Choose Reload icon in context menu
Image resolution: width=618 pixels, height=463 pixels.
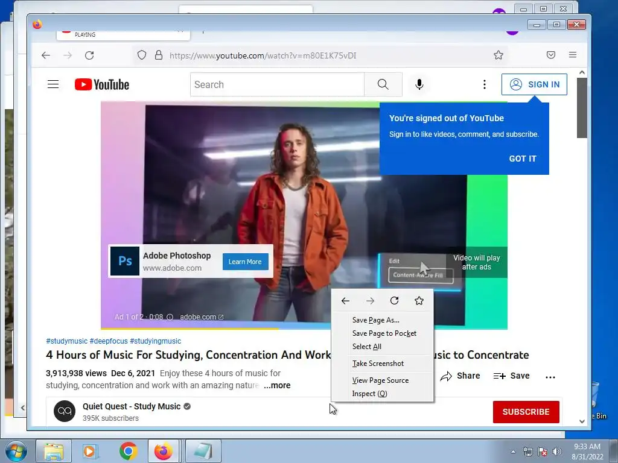click(x=394, y=301)
